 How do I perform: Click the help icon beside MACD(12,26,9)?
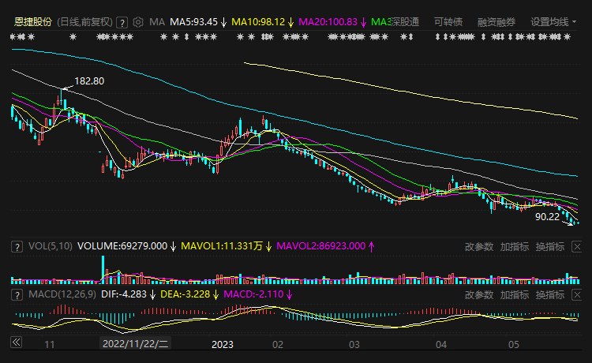point(16,294)
